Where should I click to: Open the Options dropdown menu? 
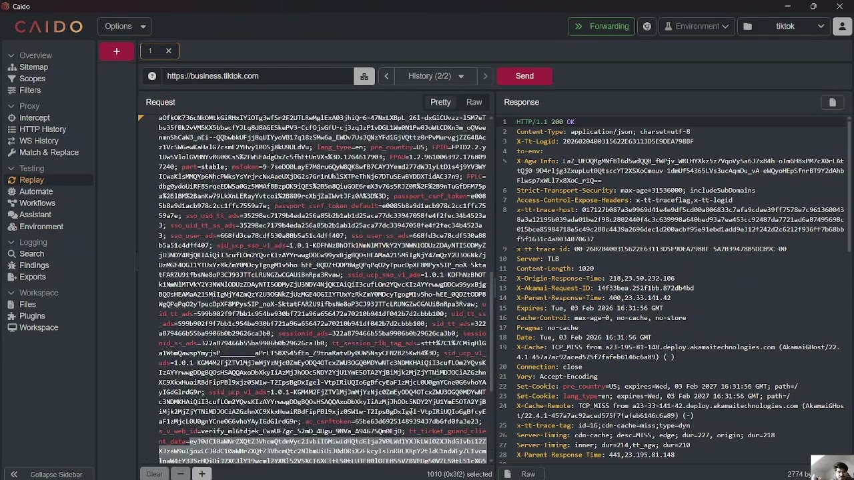(125, 26)
